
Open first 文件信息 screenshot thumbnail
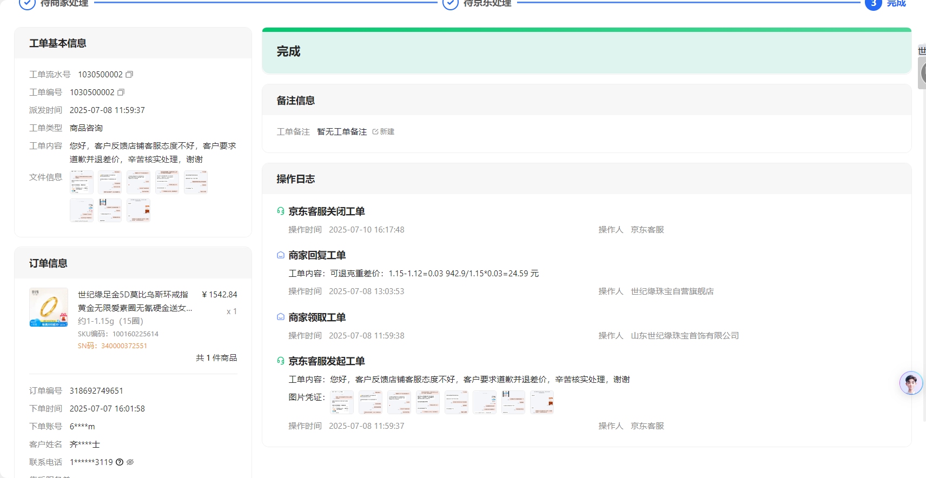click(x=82, y=182)
